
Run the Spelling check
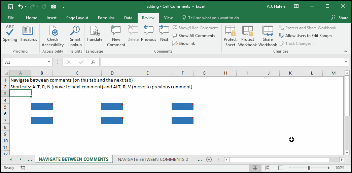pos(10,33)
